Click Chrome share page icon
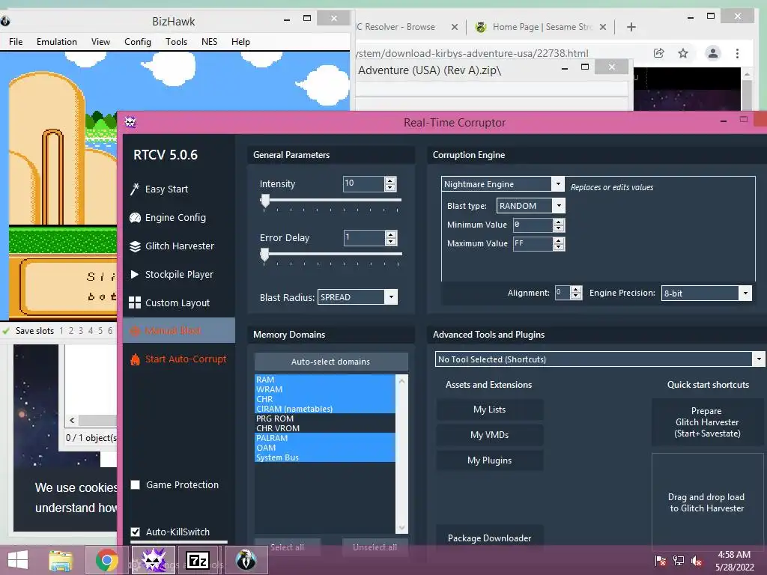The height and width of the screenshot is (575, 767). [x=659, y=53]
